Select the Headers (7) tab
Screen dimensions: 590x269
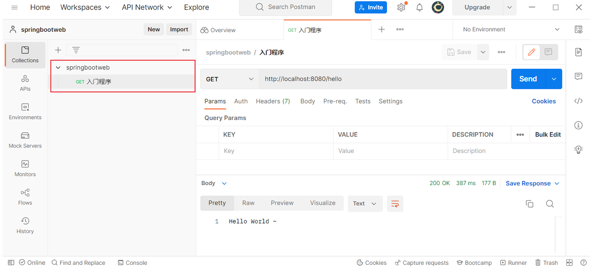(273, 101)
